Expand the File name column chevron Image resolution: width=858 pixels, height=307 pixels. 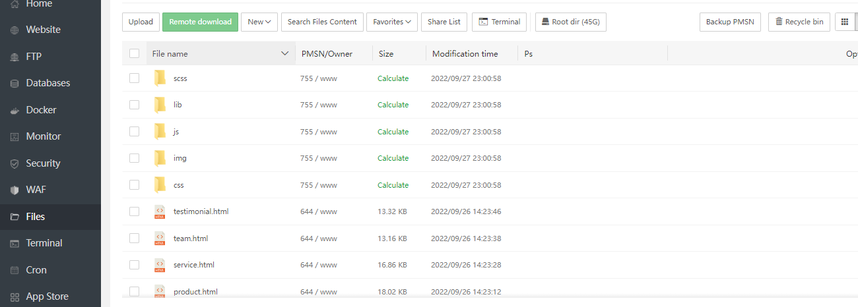point(285,53)
